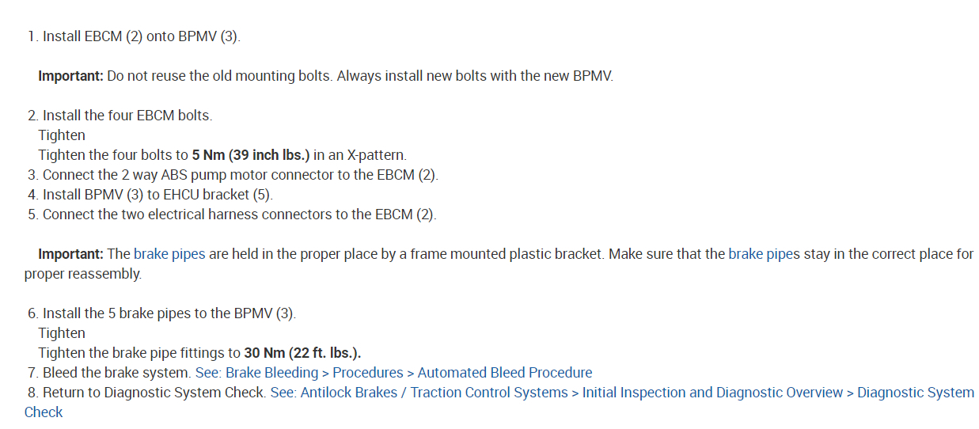Select step 4 'Install BPMV (3) to EHCU bracket'
This screenshot has width=979, height=429.
tap(157, 195)
